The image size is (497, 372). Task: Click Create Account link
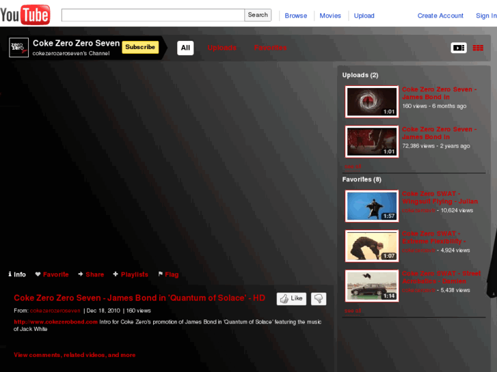click(440, 16)
